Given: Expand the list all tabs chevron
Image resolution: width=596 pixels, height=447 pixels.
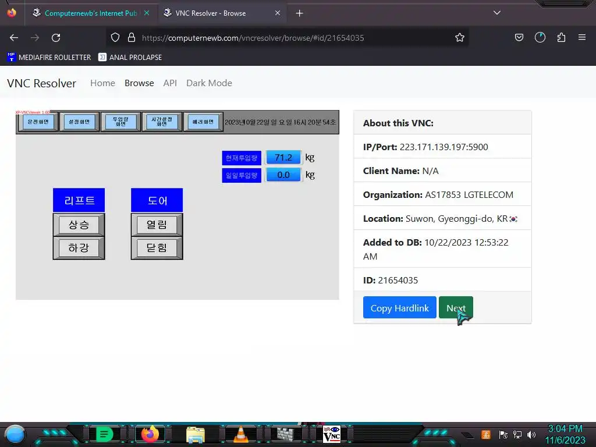Looking at the screenshot, I should [497, 13].
